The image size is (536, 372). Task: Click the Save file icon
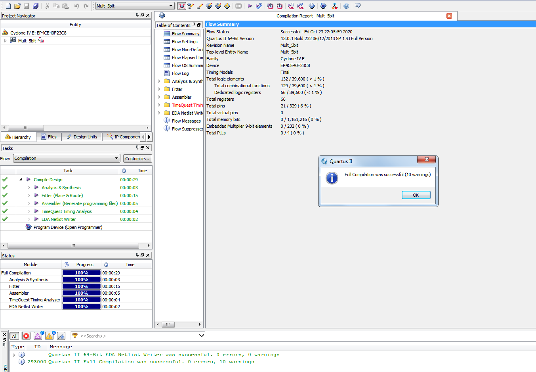point(27,6)
